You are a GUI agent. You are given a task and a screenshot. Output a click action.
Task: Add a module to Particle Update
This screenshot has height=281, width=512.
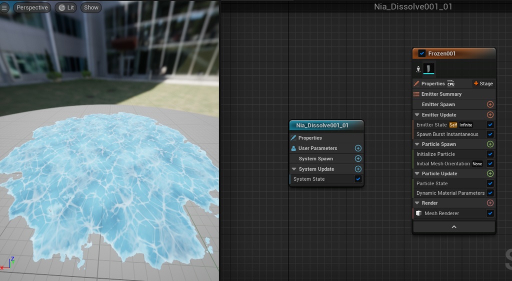(490, 173)
